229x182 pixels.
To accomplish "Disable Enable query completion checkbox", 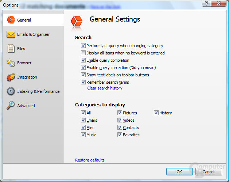I will point(83,60).
